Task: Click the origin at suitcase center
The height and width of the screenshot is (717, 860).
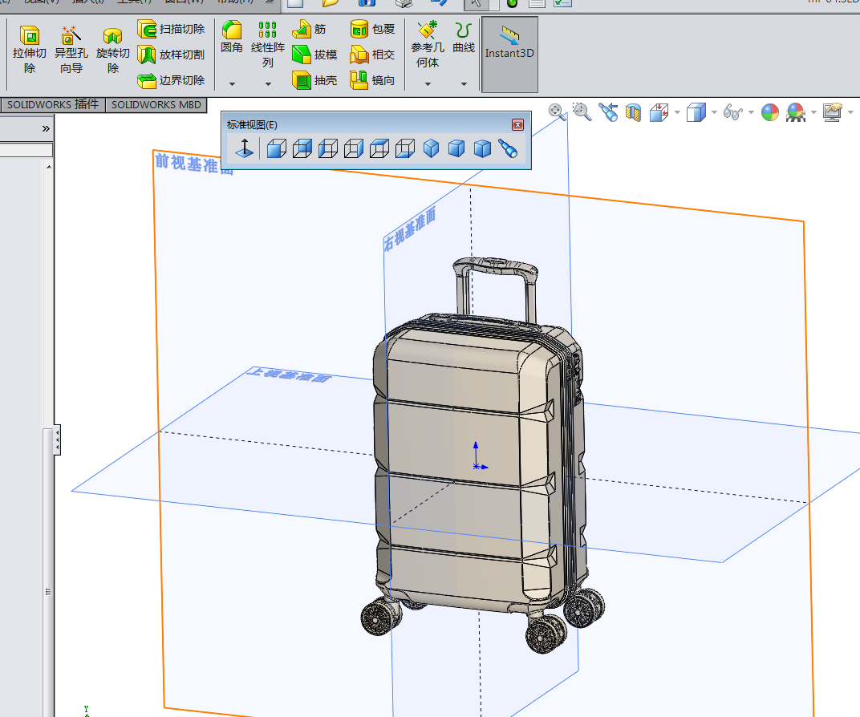Action: click(476, 467)
